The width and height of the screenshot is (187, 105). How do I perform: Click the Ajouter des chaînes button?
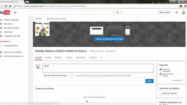(x=169, y=93)
